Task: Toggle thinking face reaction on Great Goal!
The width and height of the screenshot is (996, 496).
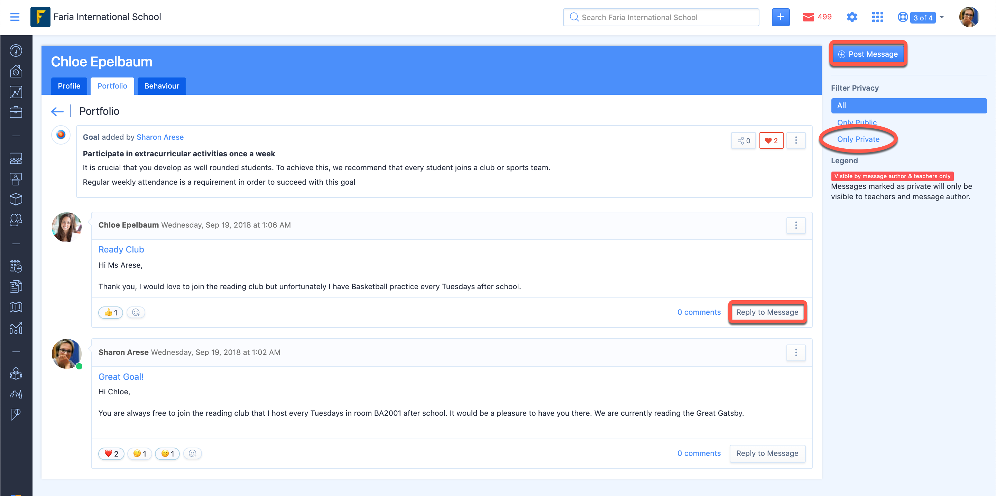Action: (140, 454)
